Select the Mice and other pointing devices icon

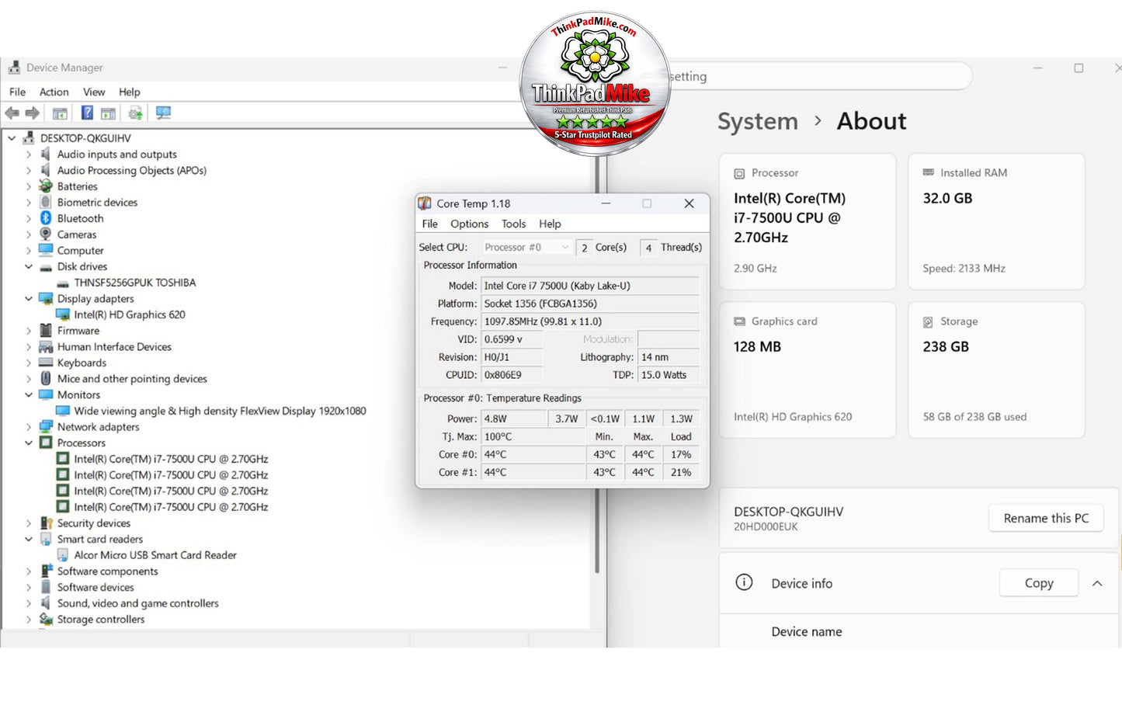tap(46, 379)
